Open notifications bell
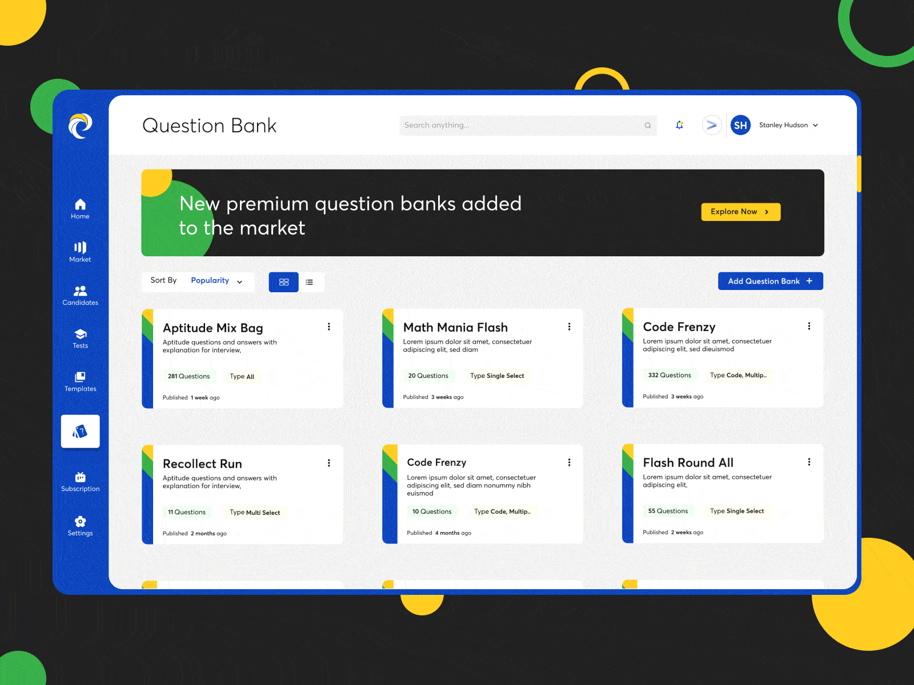This screenshot has height=685, width=914. [679, 125]
